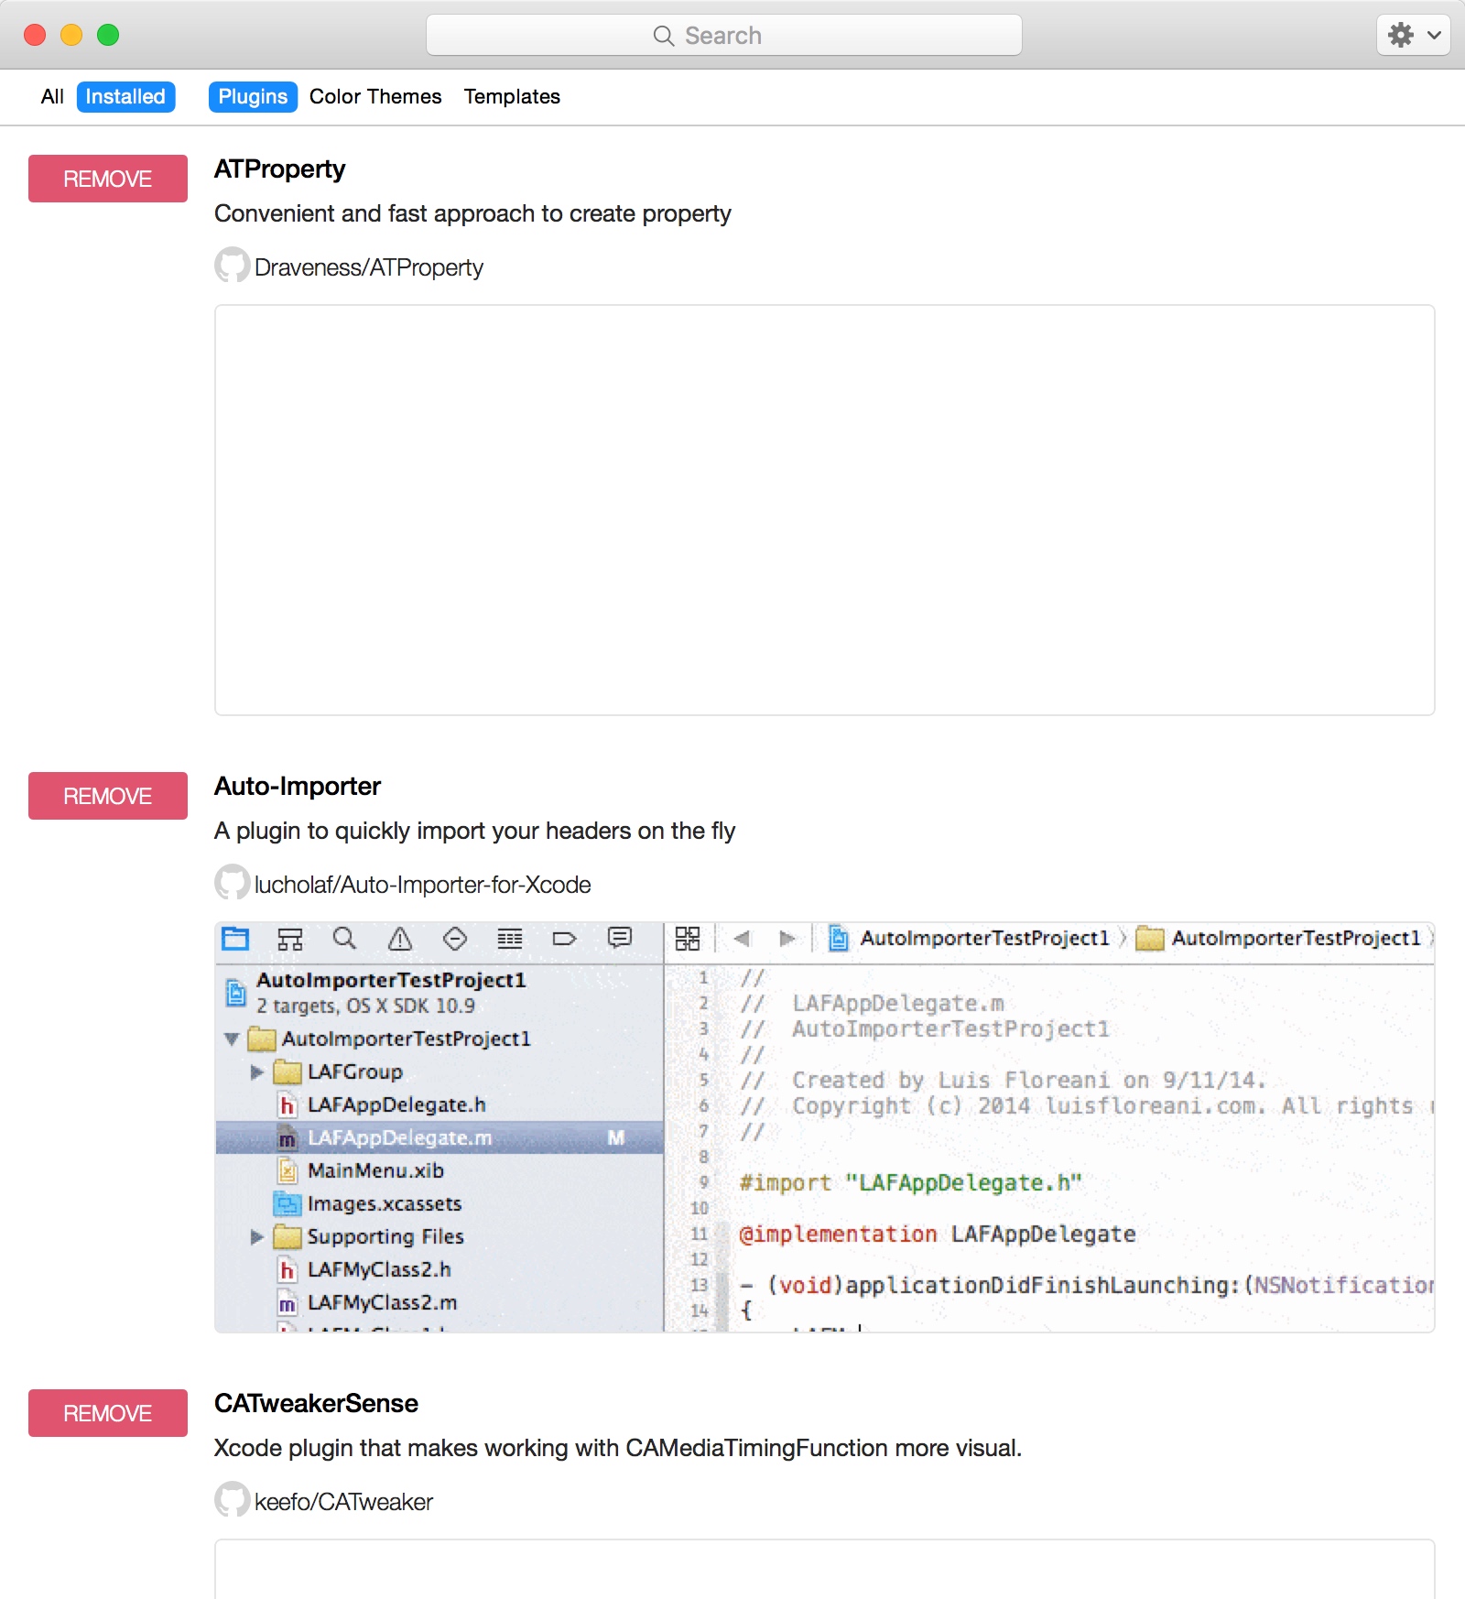Select the All filter toggle
The height and width of the screenshot is (1599, 1465).
pos(52,96)
